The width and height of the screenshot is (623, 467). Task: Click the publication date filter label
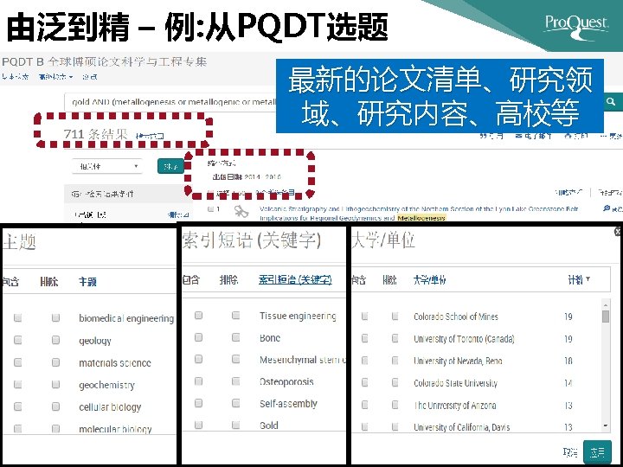(x=228, y=177)
